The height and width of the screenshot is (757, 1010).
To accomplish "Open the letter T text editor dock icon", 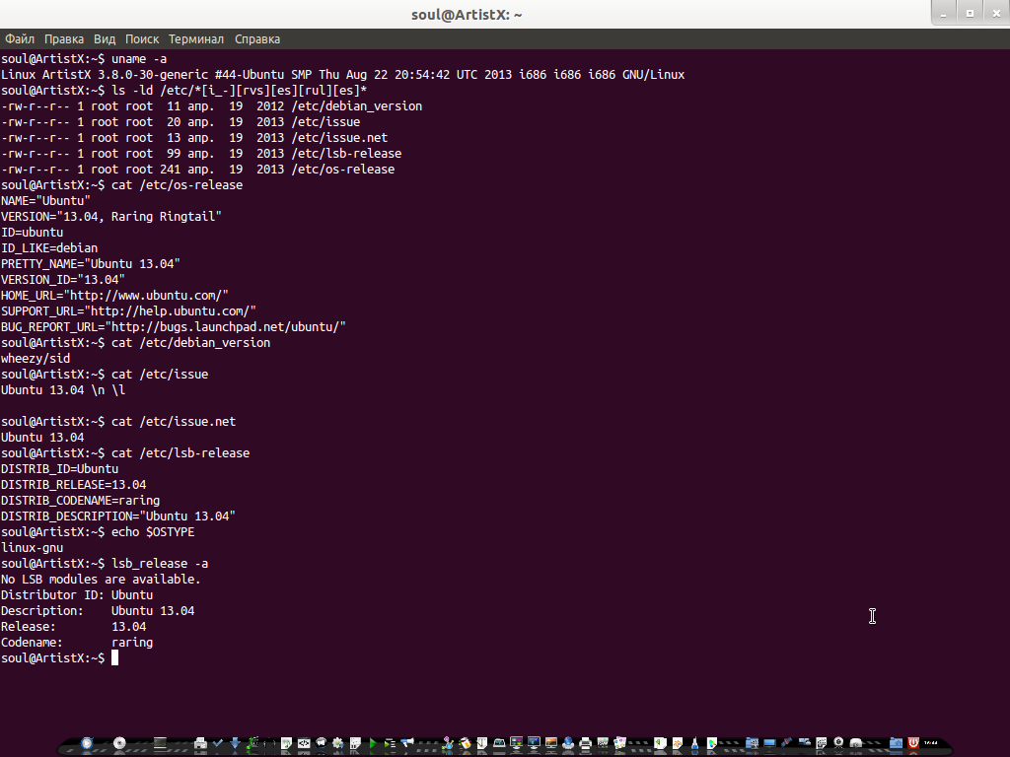I will tap(481, 743).
